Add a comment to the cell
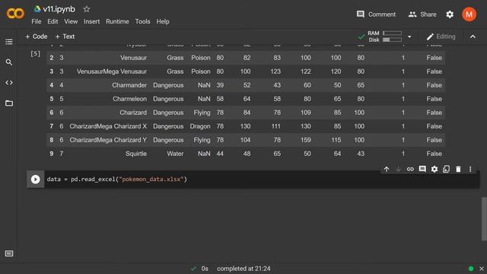 pyautogui.click(x=422, y=169)
